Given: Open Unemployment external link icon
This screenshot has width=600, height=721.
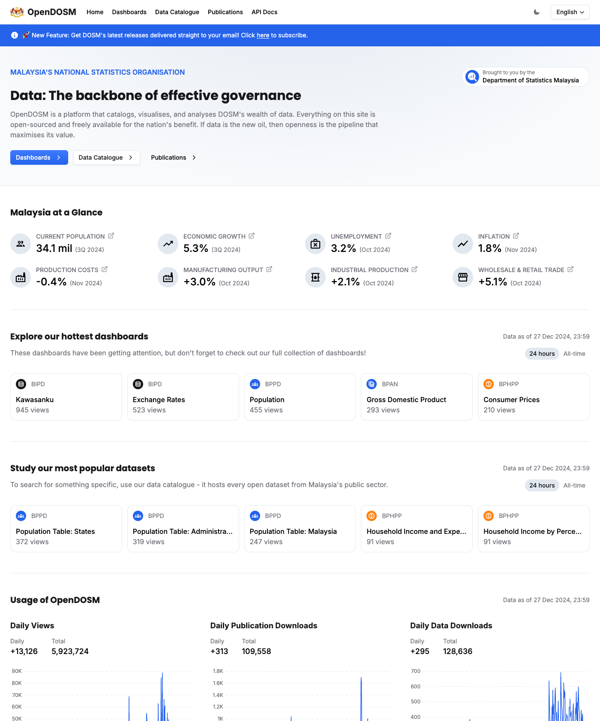Looking at the screenshot, I should tap(388, 236).
